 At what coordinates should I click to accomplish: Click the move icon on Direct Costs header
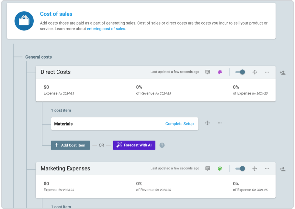pyautogui.click(x=254, y=72)
